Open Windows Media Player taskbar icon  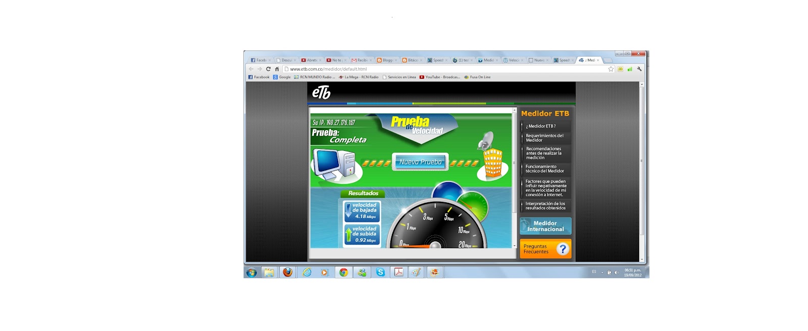(x=325, y=272)
